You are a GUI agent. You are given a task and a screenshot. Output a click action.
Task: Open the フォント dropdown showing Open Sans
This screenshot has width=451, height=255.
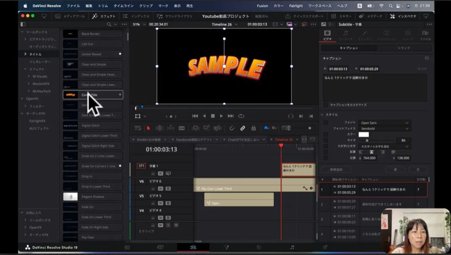click(384, 123)
